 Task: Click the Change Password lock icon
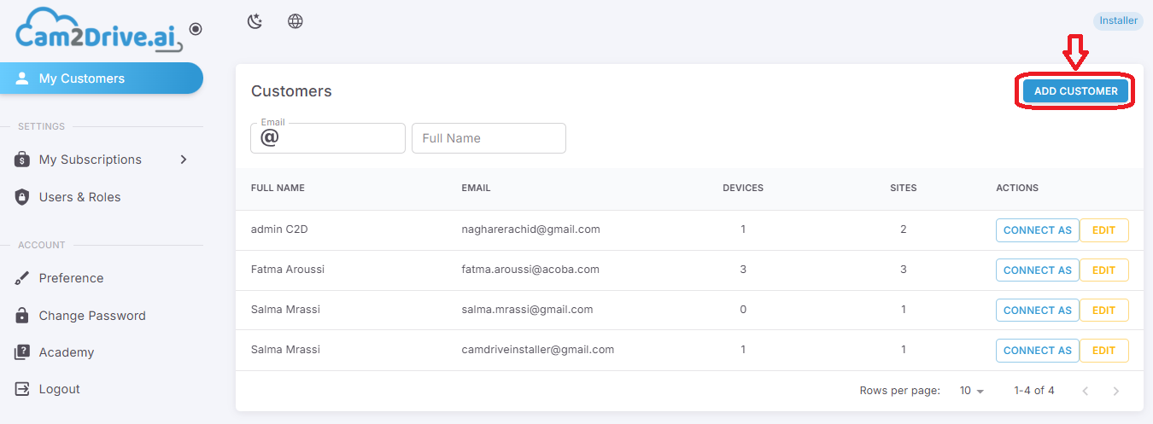coord(23,316)
